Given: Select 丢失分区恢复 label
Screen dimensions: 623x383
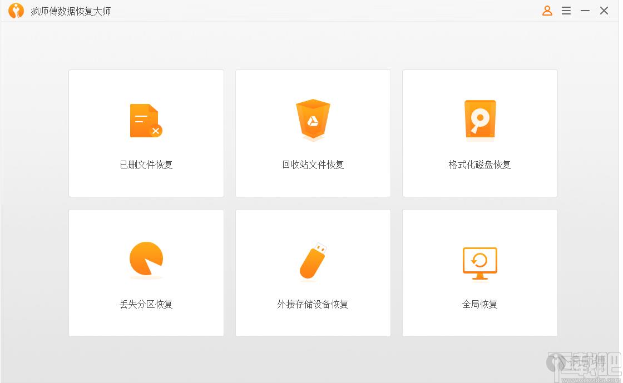Looking at the screenshot, I should pos(146,305).
